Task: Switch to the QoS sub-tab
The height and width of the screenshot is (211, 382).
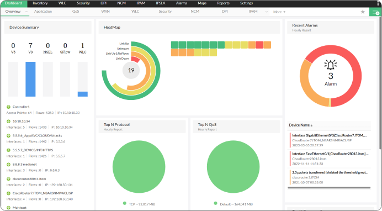Action: pyautogui.click(x=76, y=12)
